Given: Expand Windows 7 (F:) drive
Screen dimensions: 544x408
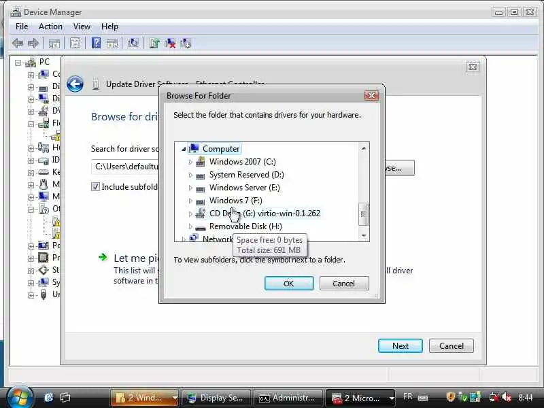Looking at the screenshot, I should (190, 201).
